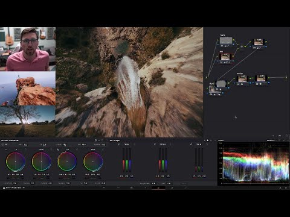Click center of the Offset color wheel
Screen dimensions: 290x217
pos(93,162)
